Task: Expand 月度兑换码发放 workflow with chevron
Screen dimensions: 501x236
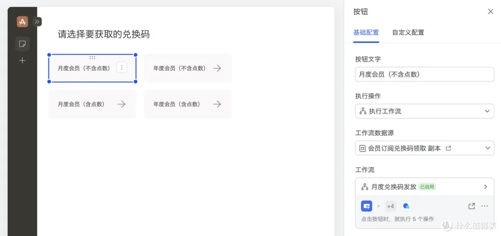Action: click(486, 187)
